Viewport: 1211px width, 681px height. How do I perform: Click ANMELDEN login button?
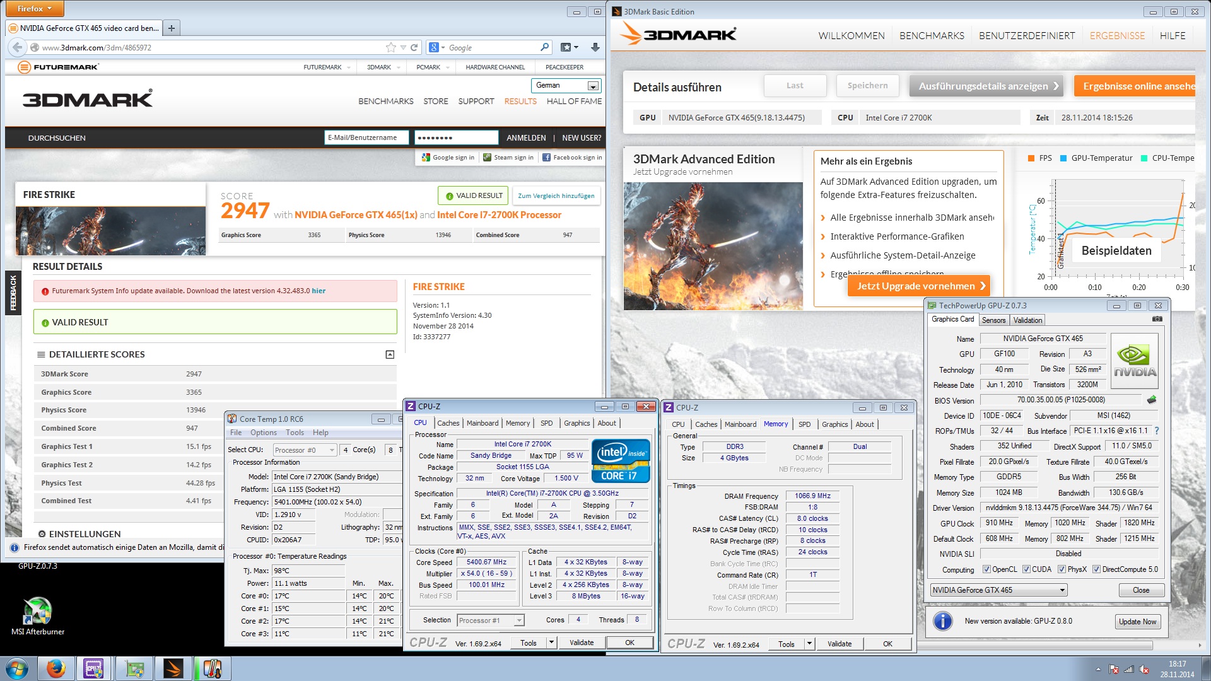(x=526, y=137)
